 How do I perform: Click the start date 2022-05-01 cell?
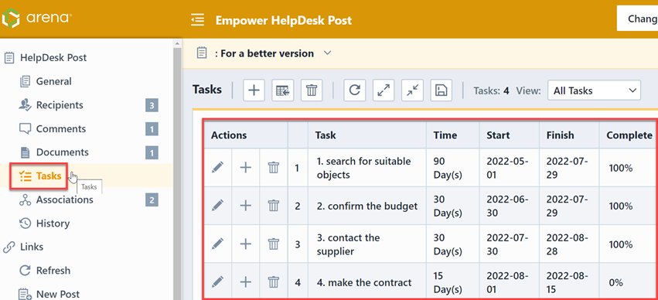click(x=510, y=168)
